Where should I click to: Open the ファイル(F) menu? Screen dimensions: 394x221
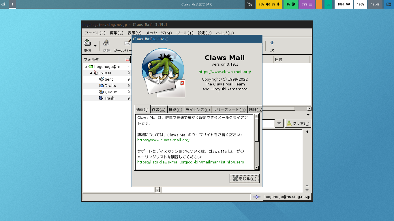tap(95, 33)
